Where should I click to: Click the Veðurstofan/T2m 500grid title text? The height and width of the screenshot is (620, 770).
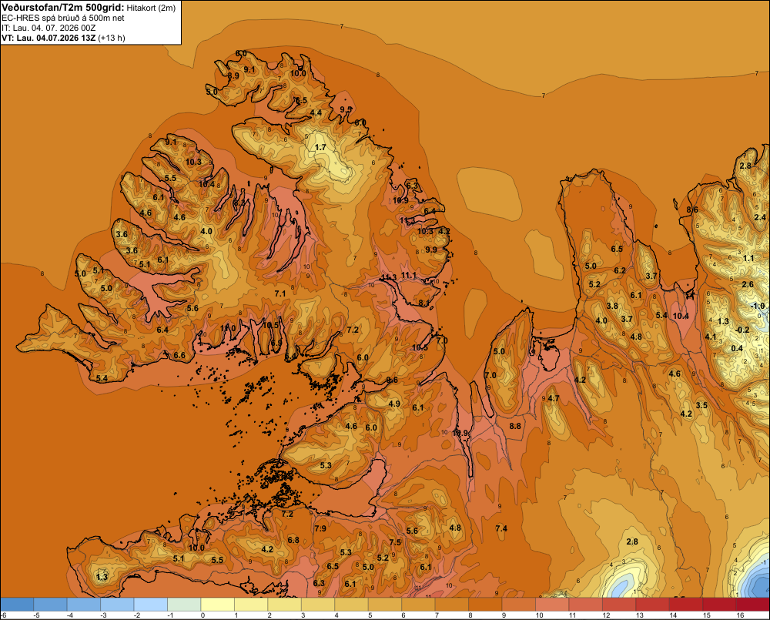click(63, 8)
